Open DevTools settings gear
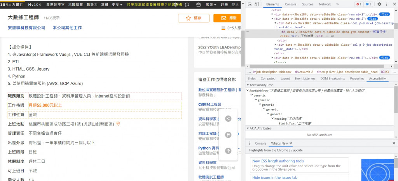The width and height of the screenshot is (398, 181). pyautogui.click(x=379, y=4)
